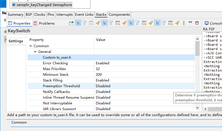Open the BSP tab

pyautogui.click(x=29, y=15)
